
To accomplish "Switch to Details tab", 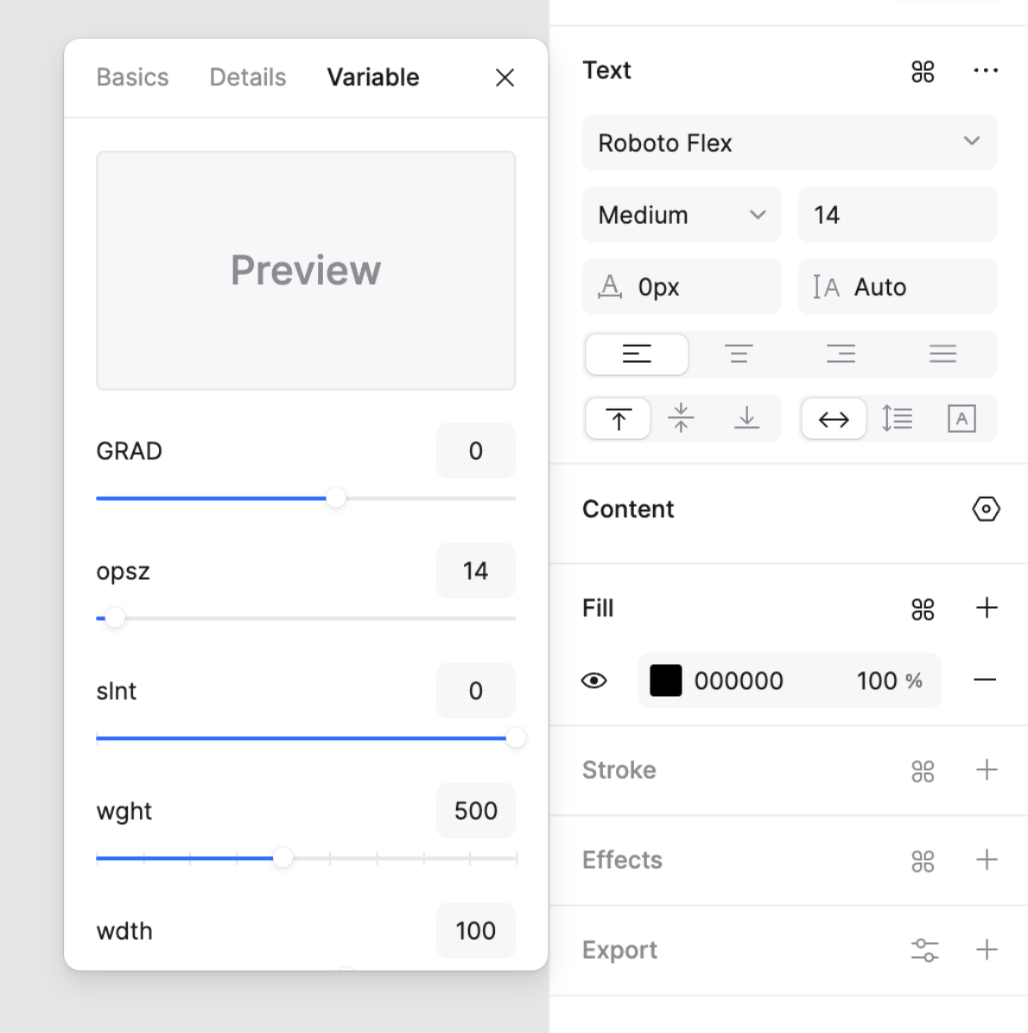I will coord(248,77).
